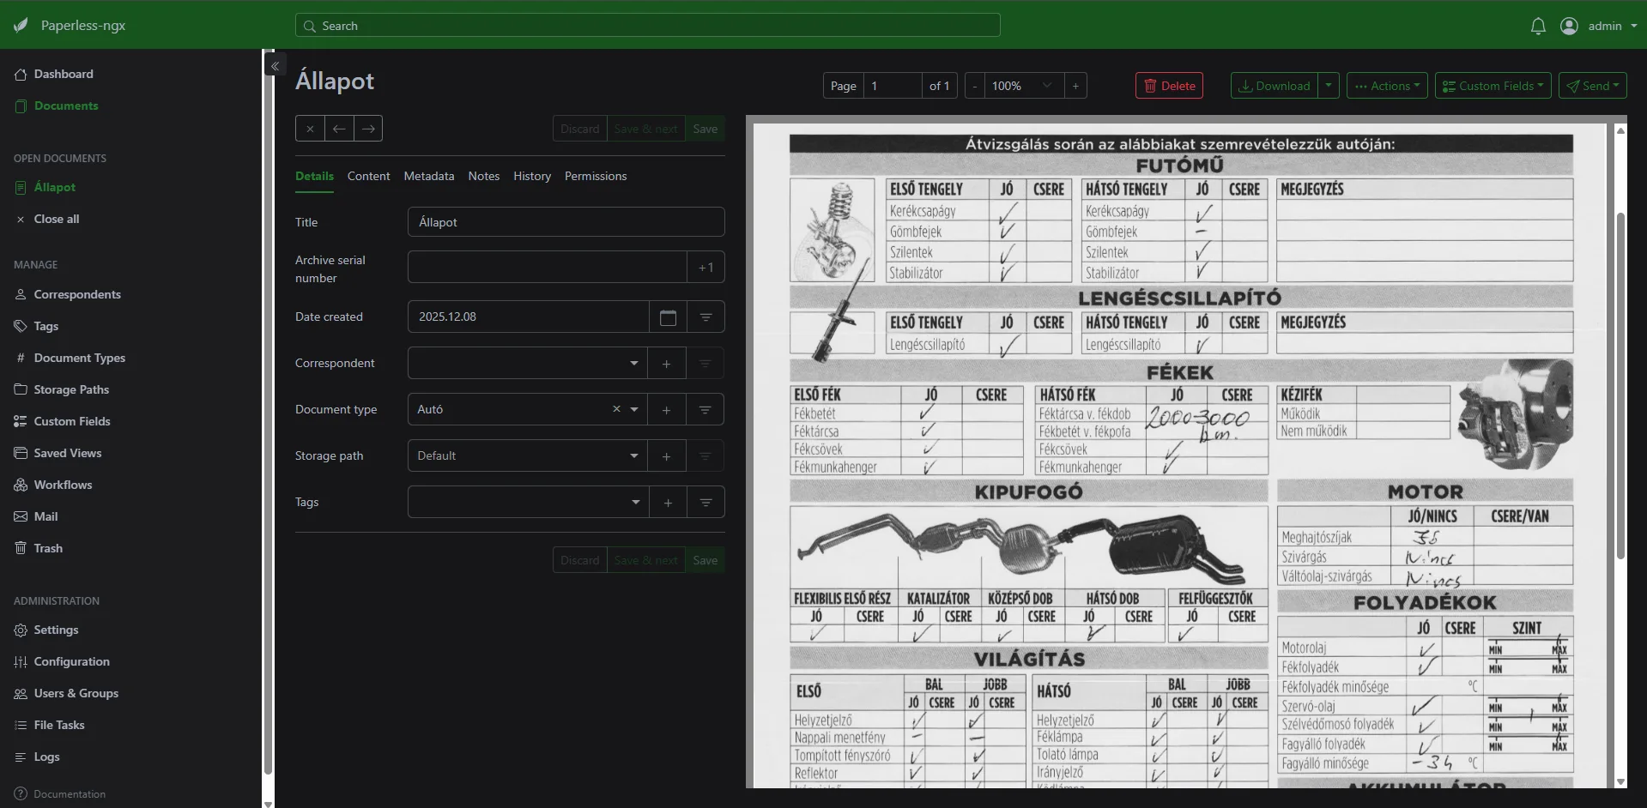Viewport: 1647px width, 808px height.
Task: Increment the archive serial number with +1
Action: tap(705, 268)
